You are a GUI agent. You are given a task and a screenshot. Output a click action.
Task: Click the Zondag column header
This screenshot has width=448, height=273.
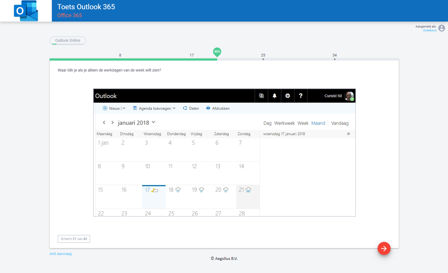(244, 133)
